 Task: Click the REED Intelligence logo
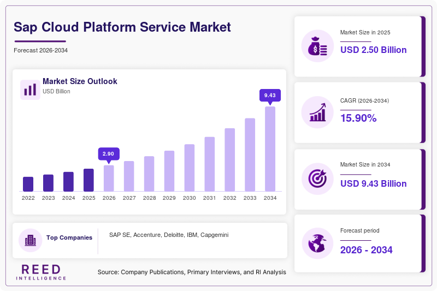coord(41,272)
